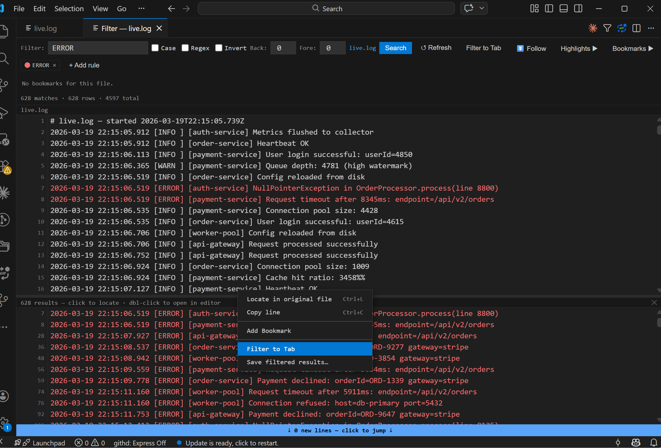This screenshot has width=661, height=448.
Task: Remove the ERROR rule chip
Action: point(54,65)
